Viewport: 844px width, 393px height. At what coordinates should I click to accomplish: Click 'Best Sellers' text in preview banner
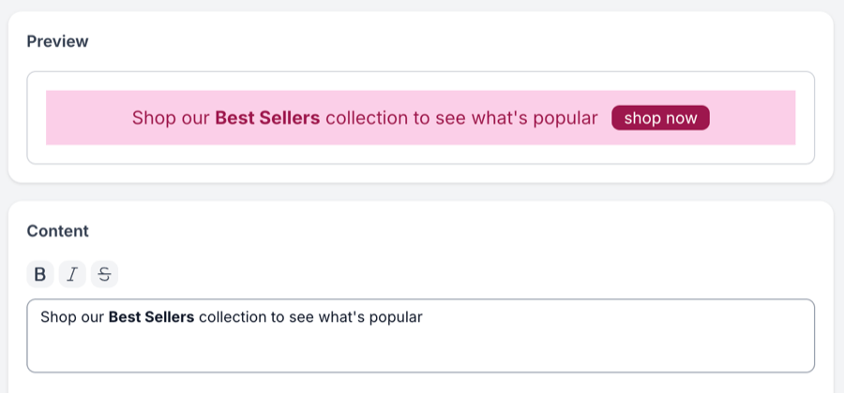pyautogui.click(x=267, y=118)
